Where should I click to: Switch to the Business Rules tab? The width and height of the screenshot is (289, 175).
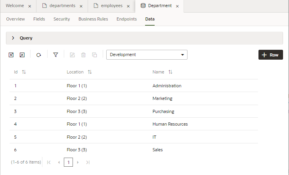(93, 19)
